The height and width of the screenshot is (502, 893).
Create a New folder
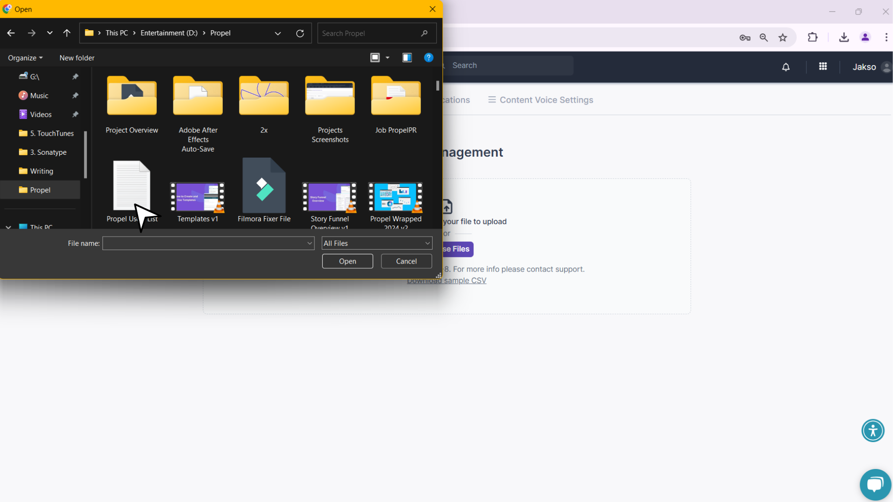[77, 58]
